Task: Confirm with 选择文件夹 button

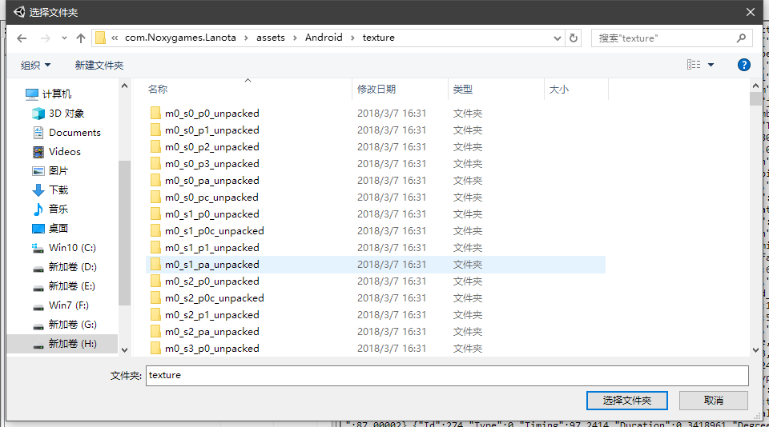Action: 626,401
